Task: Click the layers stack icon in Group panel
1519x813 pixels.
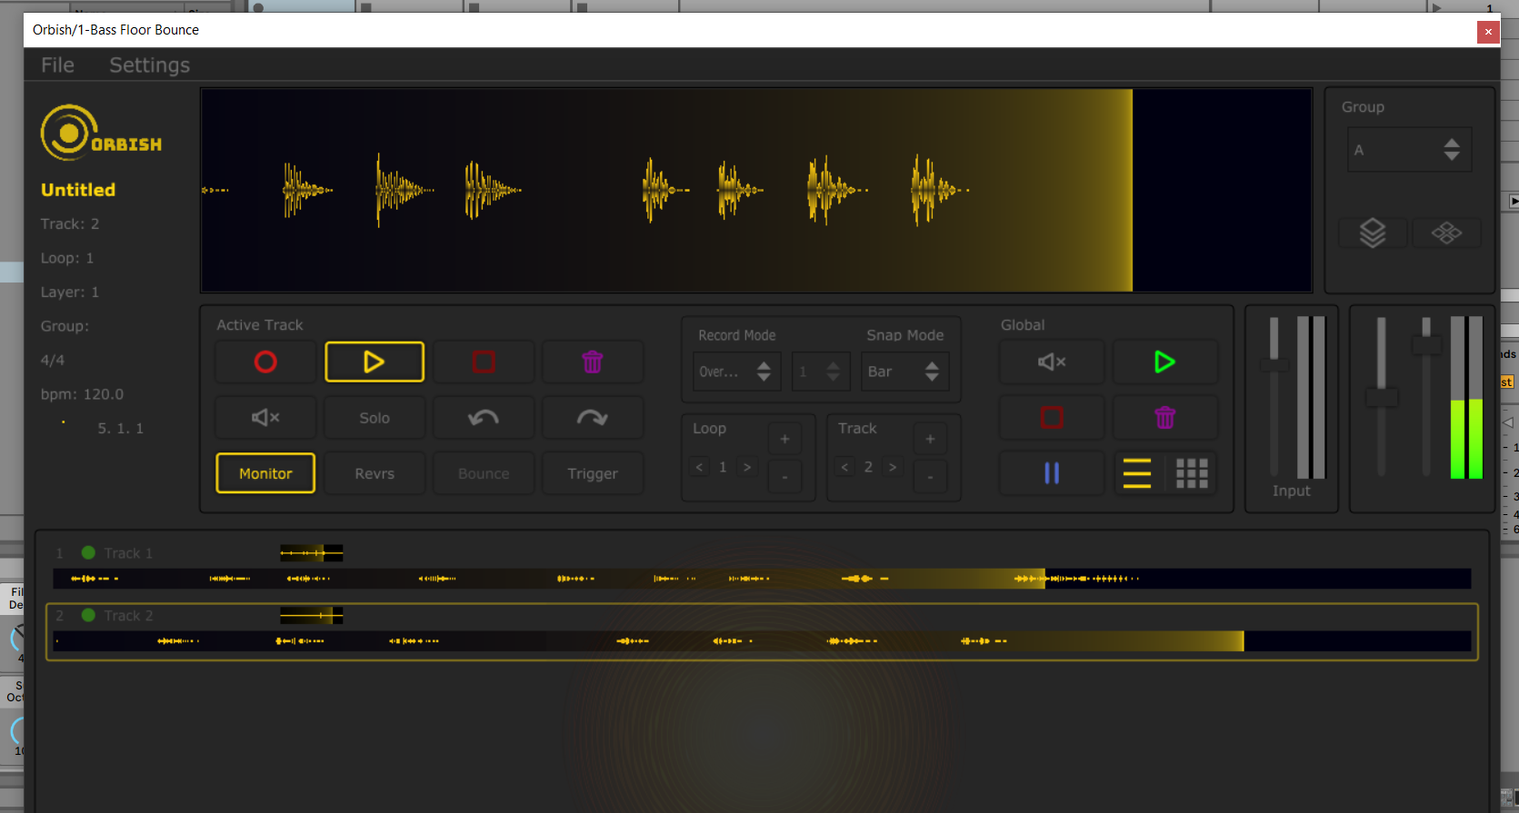Action: (1373, 233)
